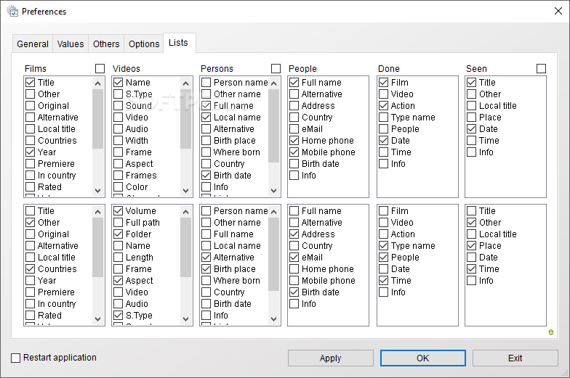Click up arrow of upper Films scrollbar
570x378 pixels.
[97, 83]
